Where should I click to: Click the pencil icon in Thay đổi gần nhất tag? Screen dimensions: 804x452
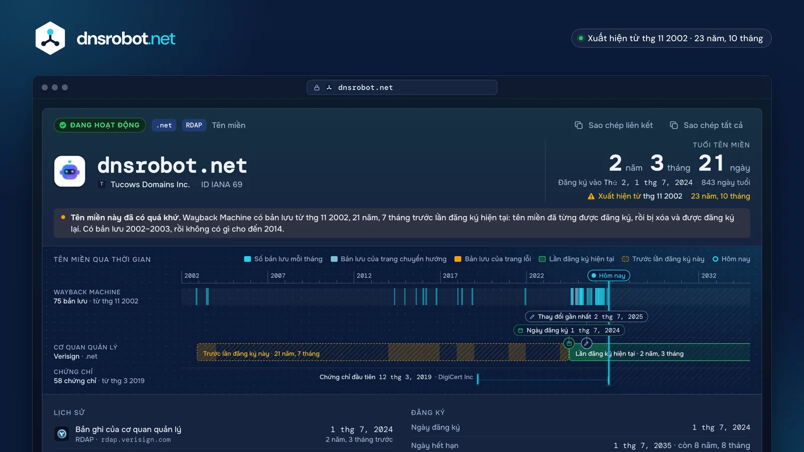[532, 317]
